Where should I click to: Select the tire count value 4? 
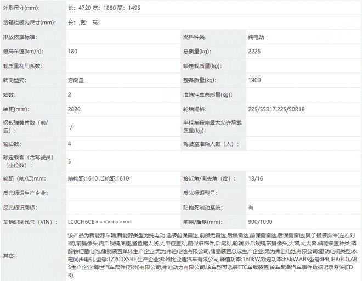coord(70,144)
